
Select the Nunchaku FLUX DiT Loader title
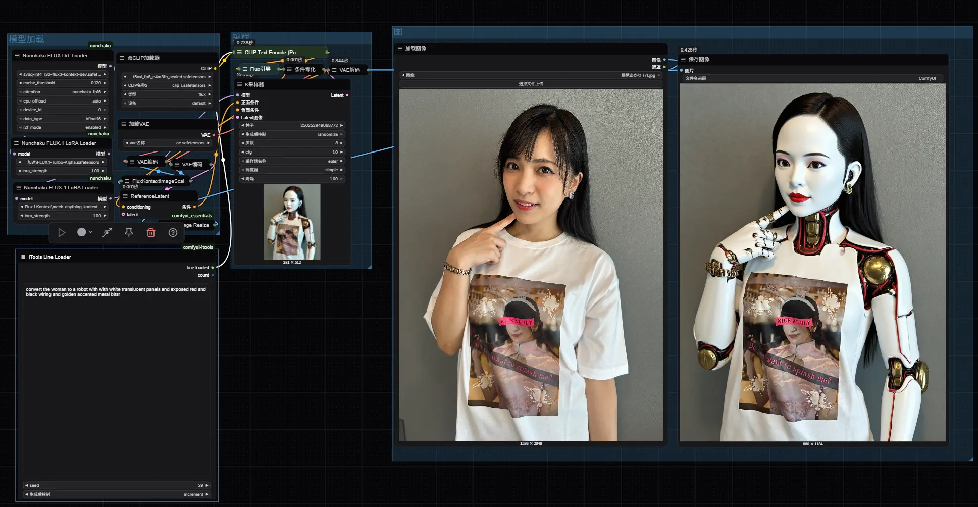(55, 56)
